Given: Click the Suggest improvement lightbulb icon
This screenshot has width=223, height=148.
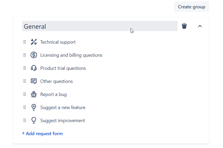Looking at the screenshot, I should pyautogui.click(x=34, y=121).
